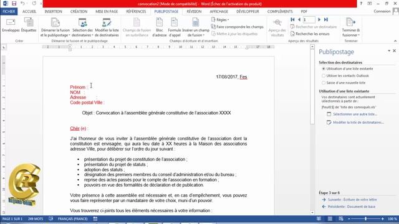399x224 pixels.
Task: Switch to the AFFICHAGE tab
Action: coord(219,11)
